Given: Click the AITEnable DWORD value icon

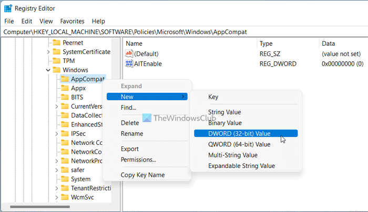Looking at the screenshot, I should coord(130,64).
